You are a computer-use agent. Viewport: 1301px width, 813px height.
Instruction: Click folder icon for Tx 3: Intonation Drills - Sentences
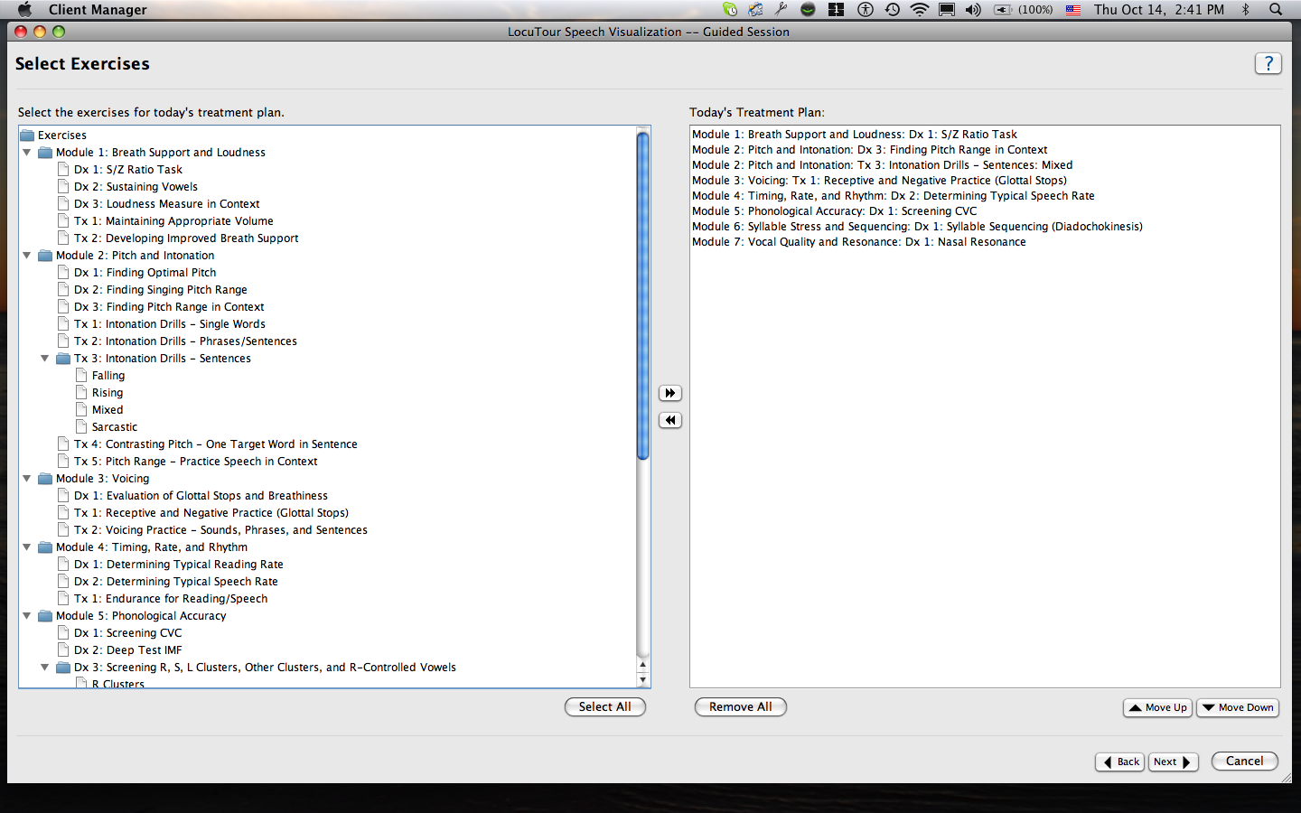(63, 359)
